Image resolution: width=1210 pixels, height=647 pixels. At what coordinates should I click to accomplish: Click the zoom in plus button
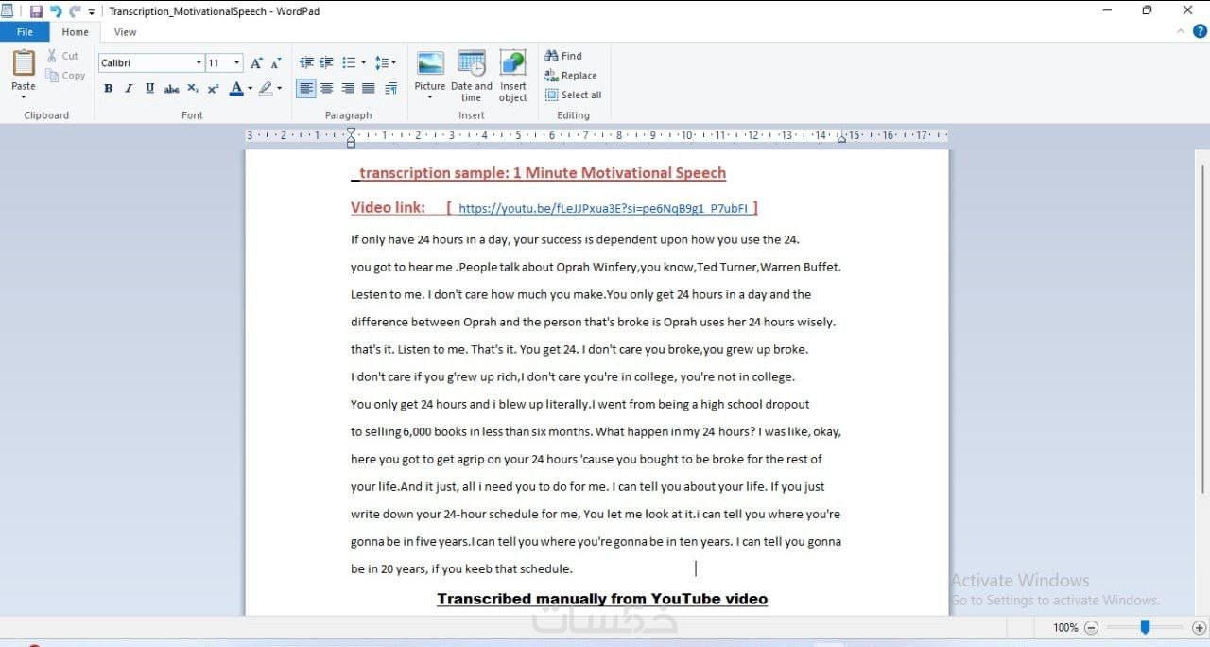(x=1199, y=627)
